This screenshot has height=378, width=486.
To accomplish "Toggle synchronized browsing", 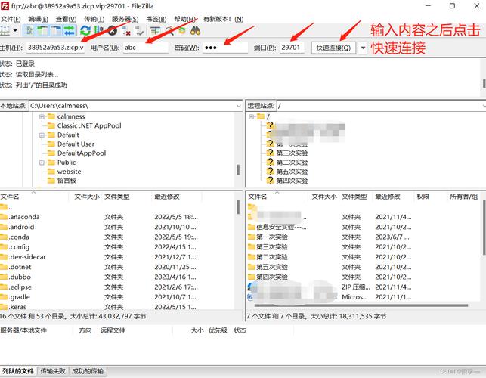I will pos(182,30).
